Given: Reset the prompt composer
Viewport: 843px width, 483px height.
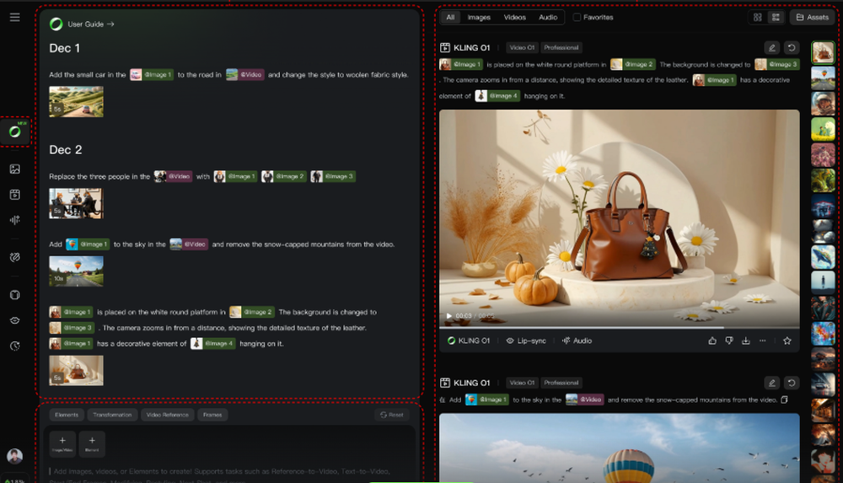Looking at the screenshot, I should click(x=392, y=415).
